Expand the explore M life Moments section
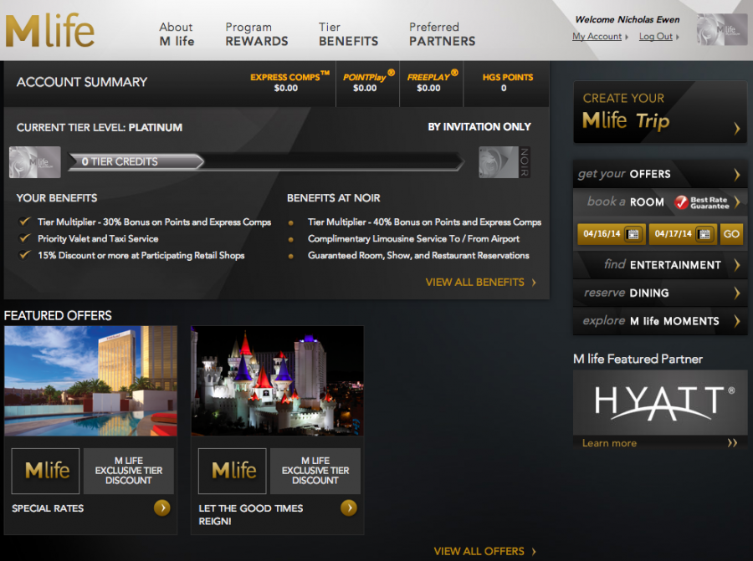Viewport: 753px width, 561px height. [660, 321]
